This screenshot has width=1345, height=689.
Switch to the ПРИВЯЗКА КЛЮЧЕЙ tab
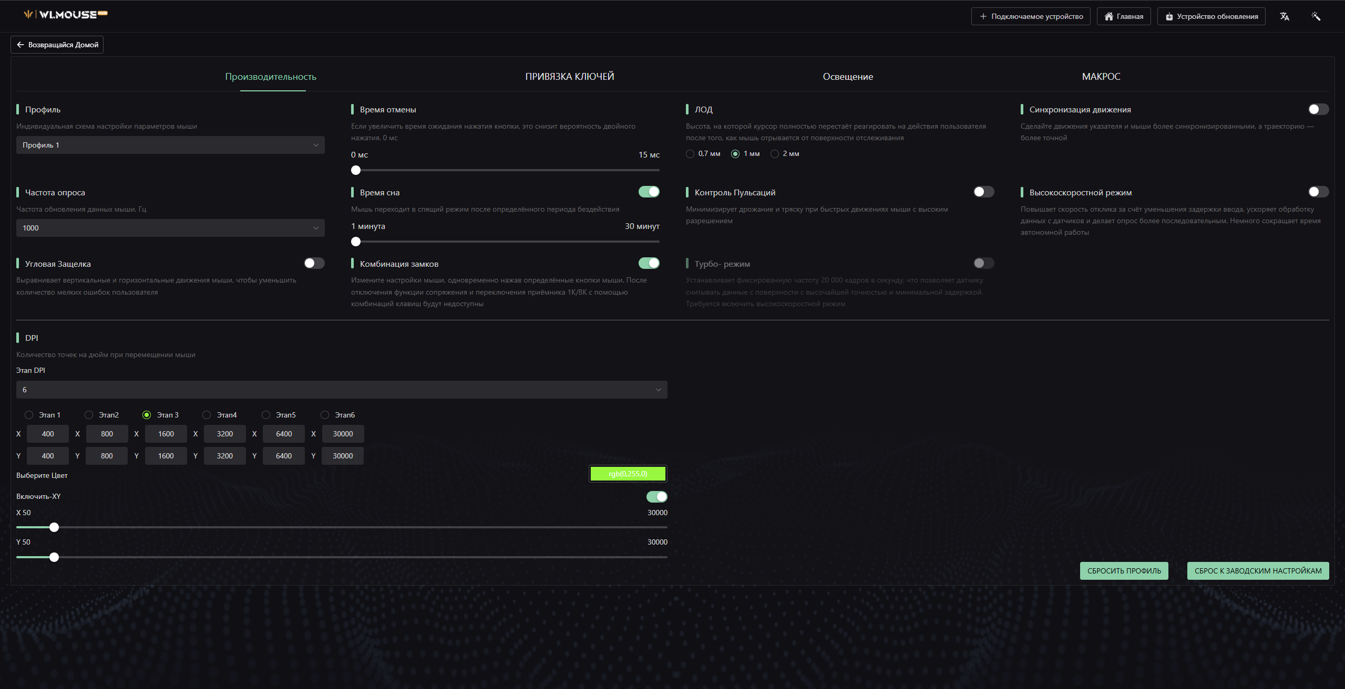click(x=569, y=77)
